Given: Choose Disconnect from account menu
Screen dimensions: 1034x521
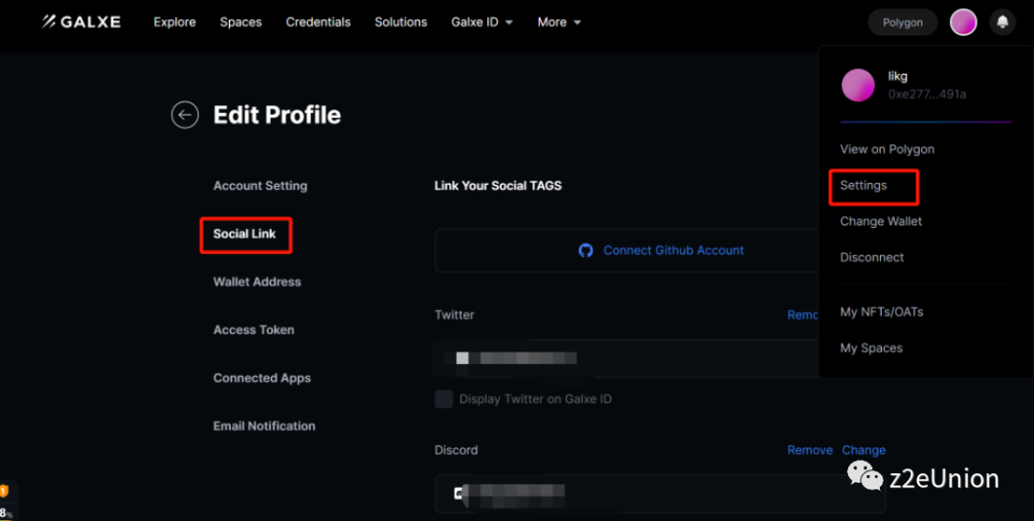Looking at the screenshot, I should tap(871, 258).
